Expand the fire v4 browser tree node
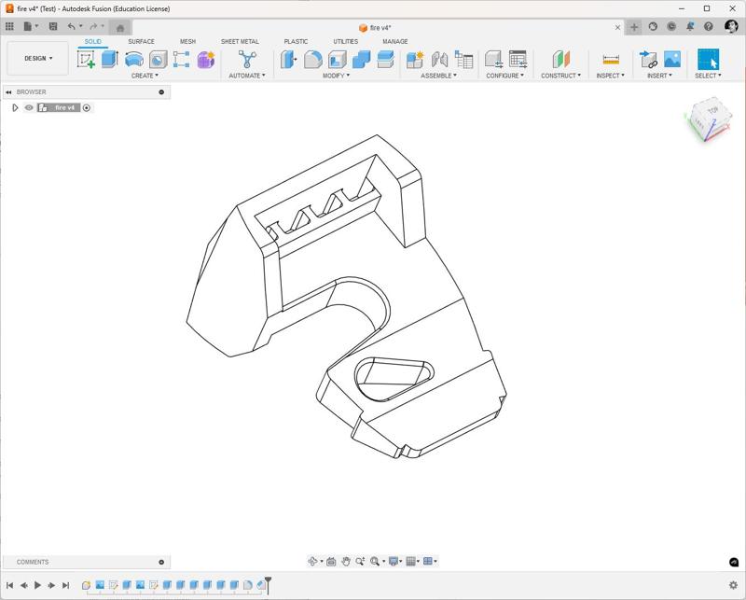This screenshot has height=600, width=746. 15,107
